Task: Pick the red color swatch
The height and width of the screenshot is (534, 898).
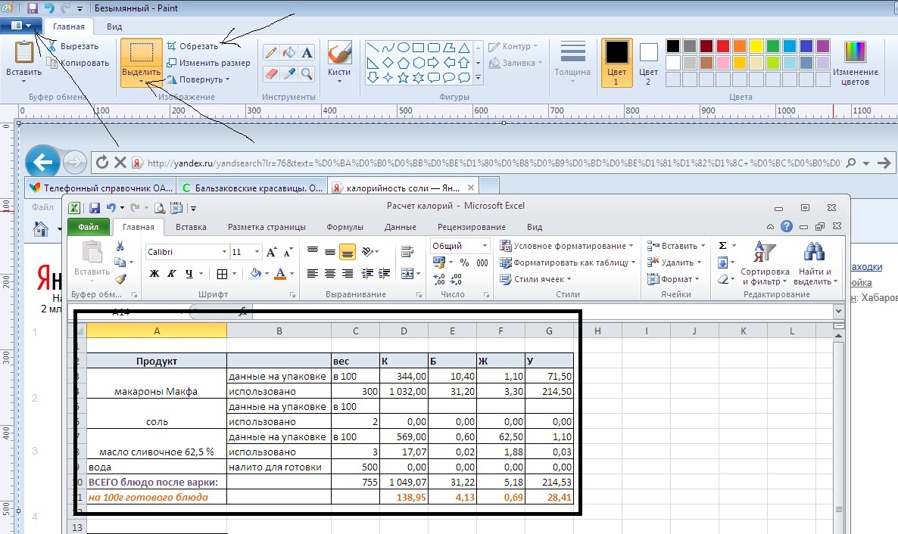Action: (x=723, y=46)
